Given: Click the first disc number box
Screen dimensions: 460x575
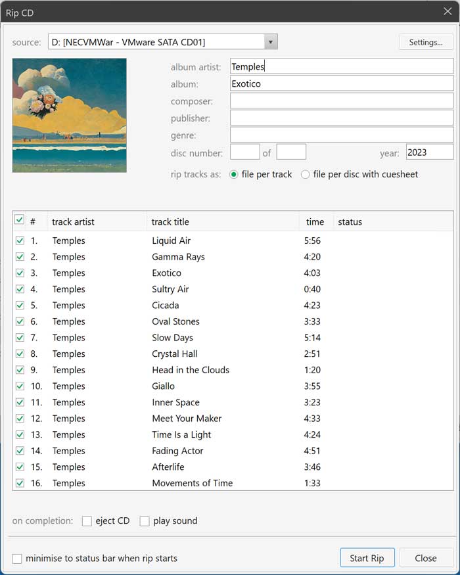Looking at the screenshot, I should coord(244,151).
